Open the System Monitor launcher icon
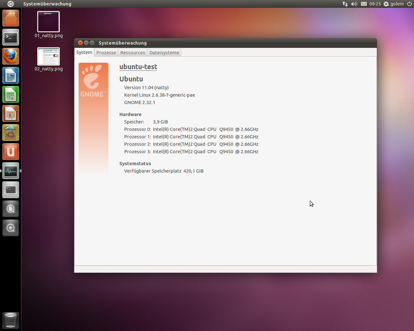Viewport: 414px width, 331px height. (x=10, y=170)
